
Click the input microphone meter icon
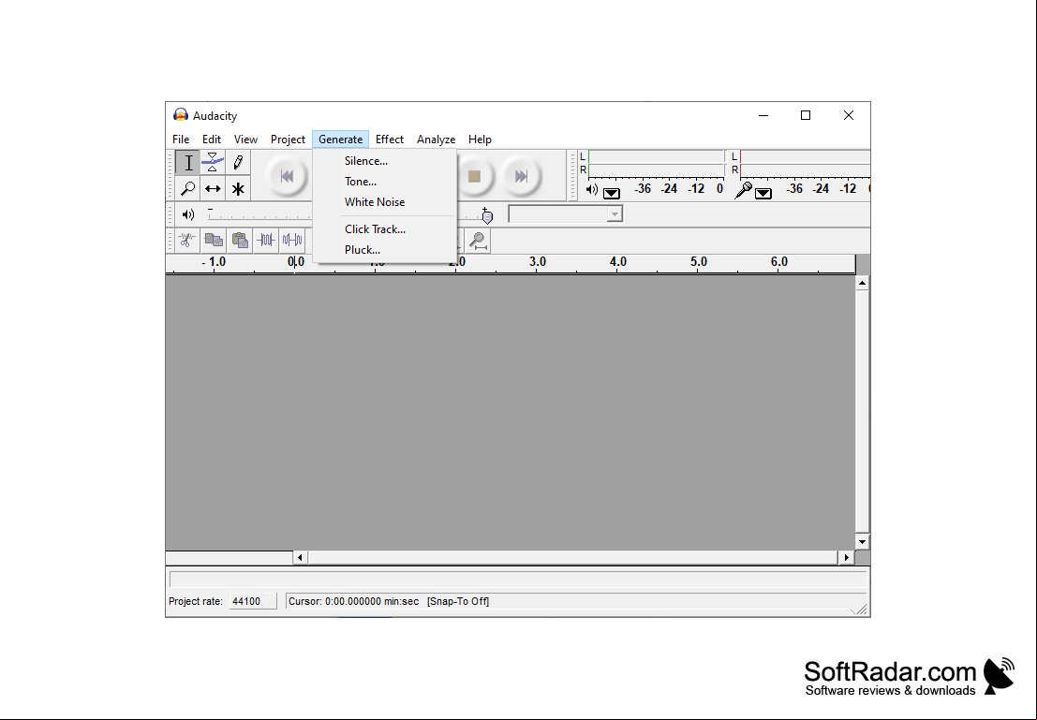tap(744, 190)
